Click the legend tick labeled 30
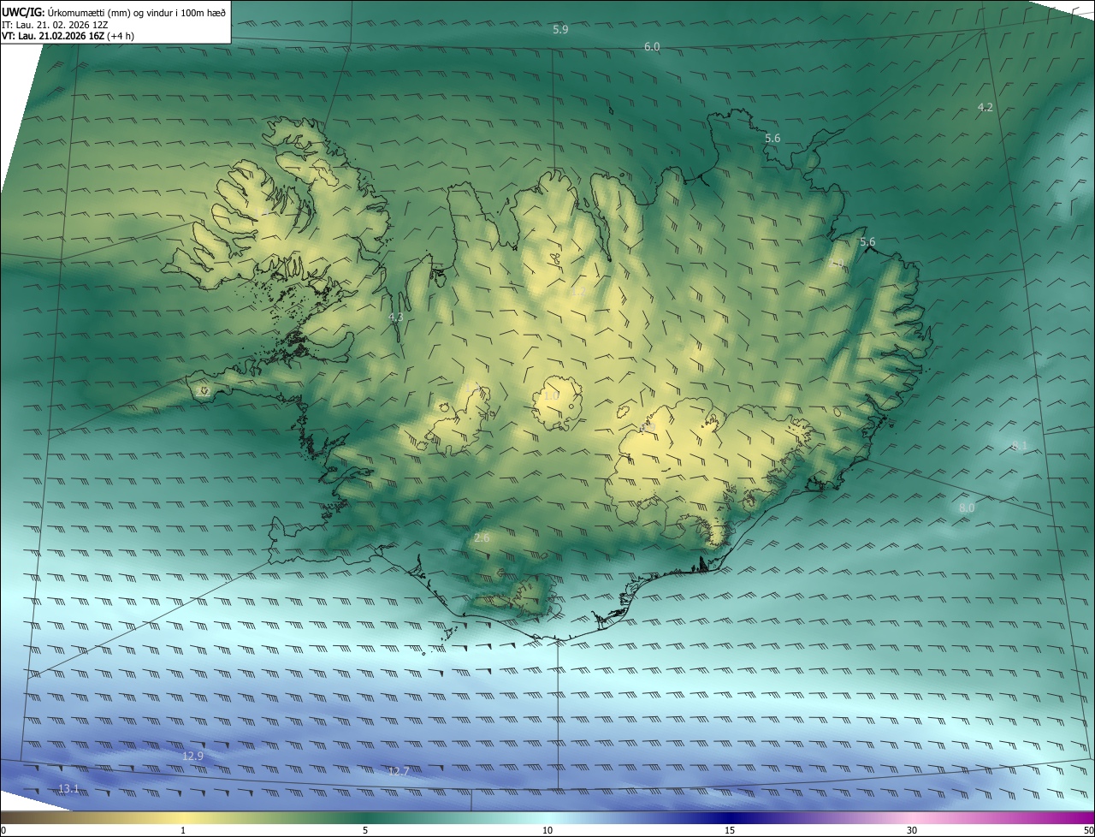Screen dimensions: 1095x837 point(912,830)
